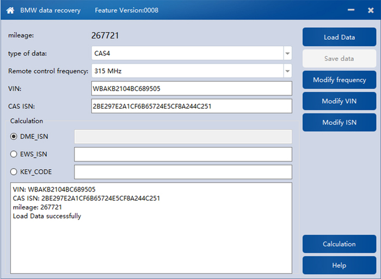The height and width of the screenshot is (279, 381).
Task: Expand the type of data dropdown arrow
Action: tap(287, 53)
